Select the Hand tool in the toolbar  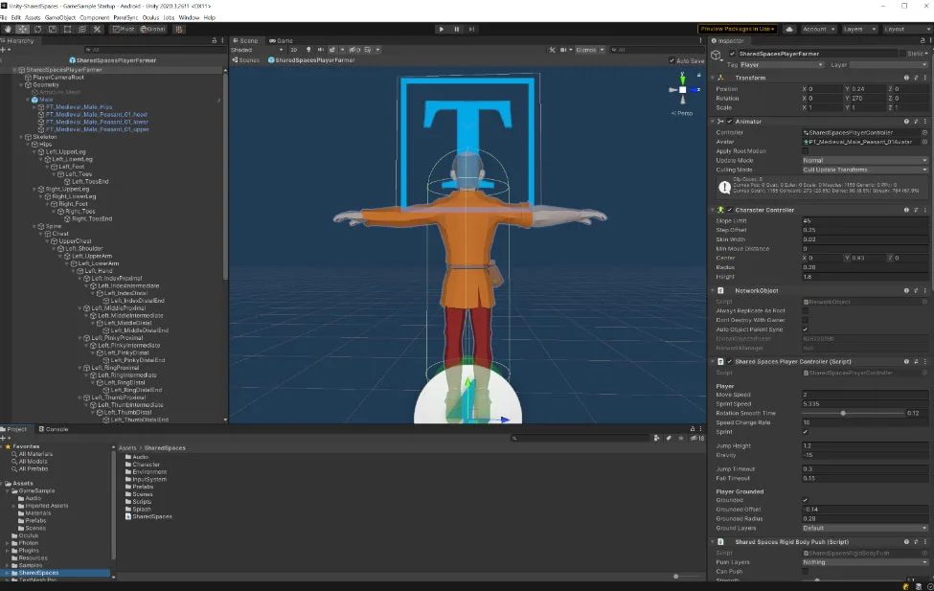point(8,29)
